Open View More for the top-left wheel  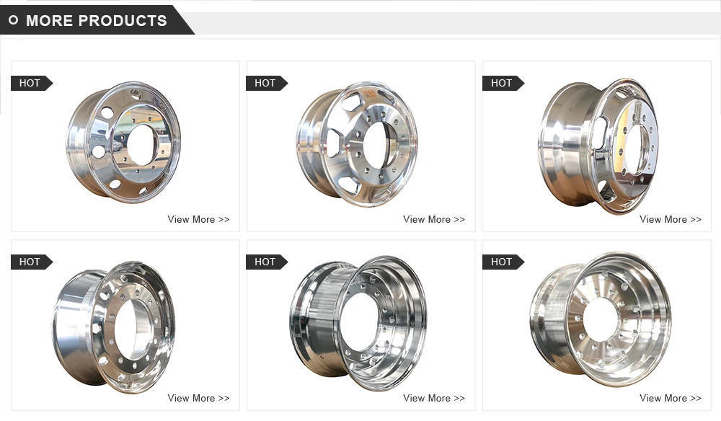point(198,220)
